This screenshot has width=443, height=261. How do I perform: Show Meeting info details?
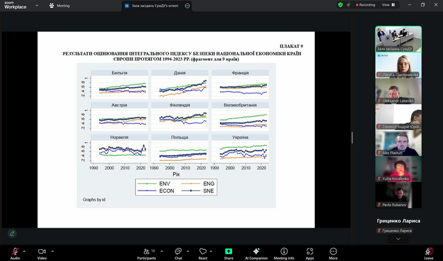point(284,251)
